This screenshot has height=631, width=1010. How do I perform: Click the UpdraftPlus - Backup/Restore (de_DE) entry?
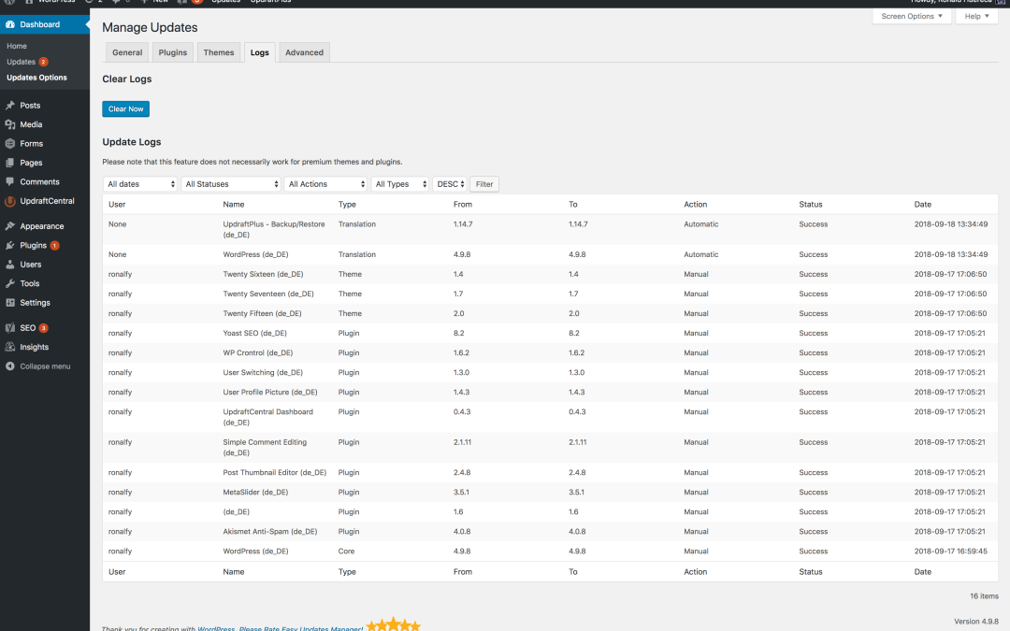[x=274, y=229]
